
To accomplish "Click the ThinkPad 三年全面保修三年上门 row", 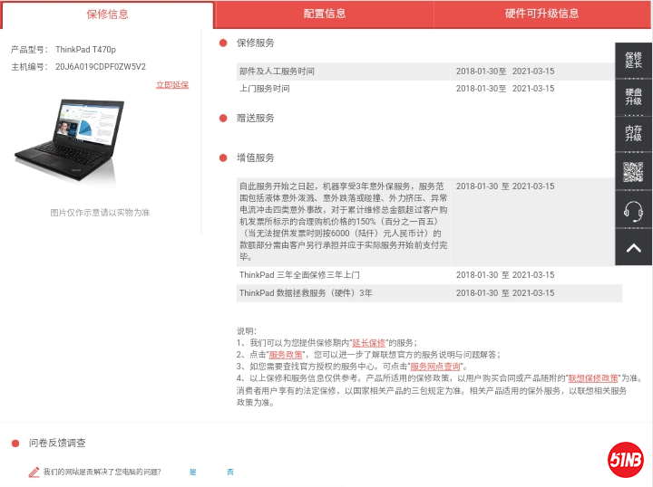I will [x=429, y=275].
